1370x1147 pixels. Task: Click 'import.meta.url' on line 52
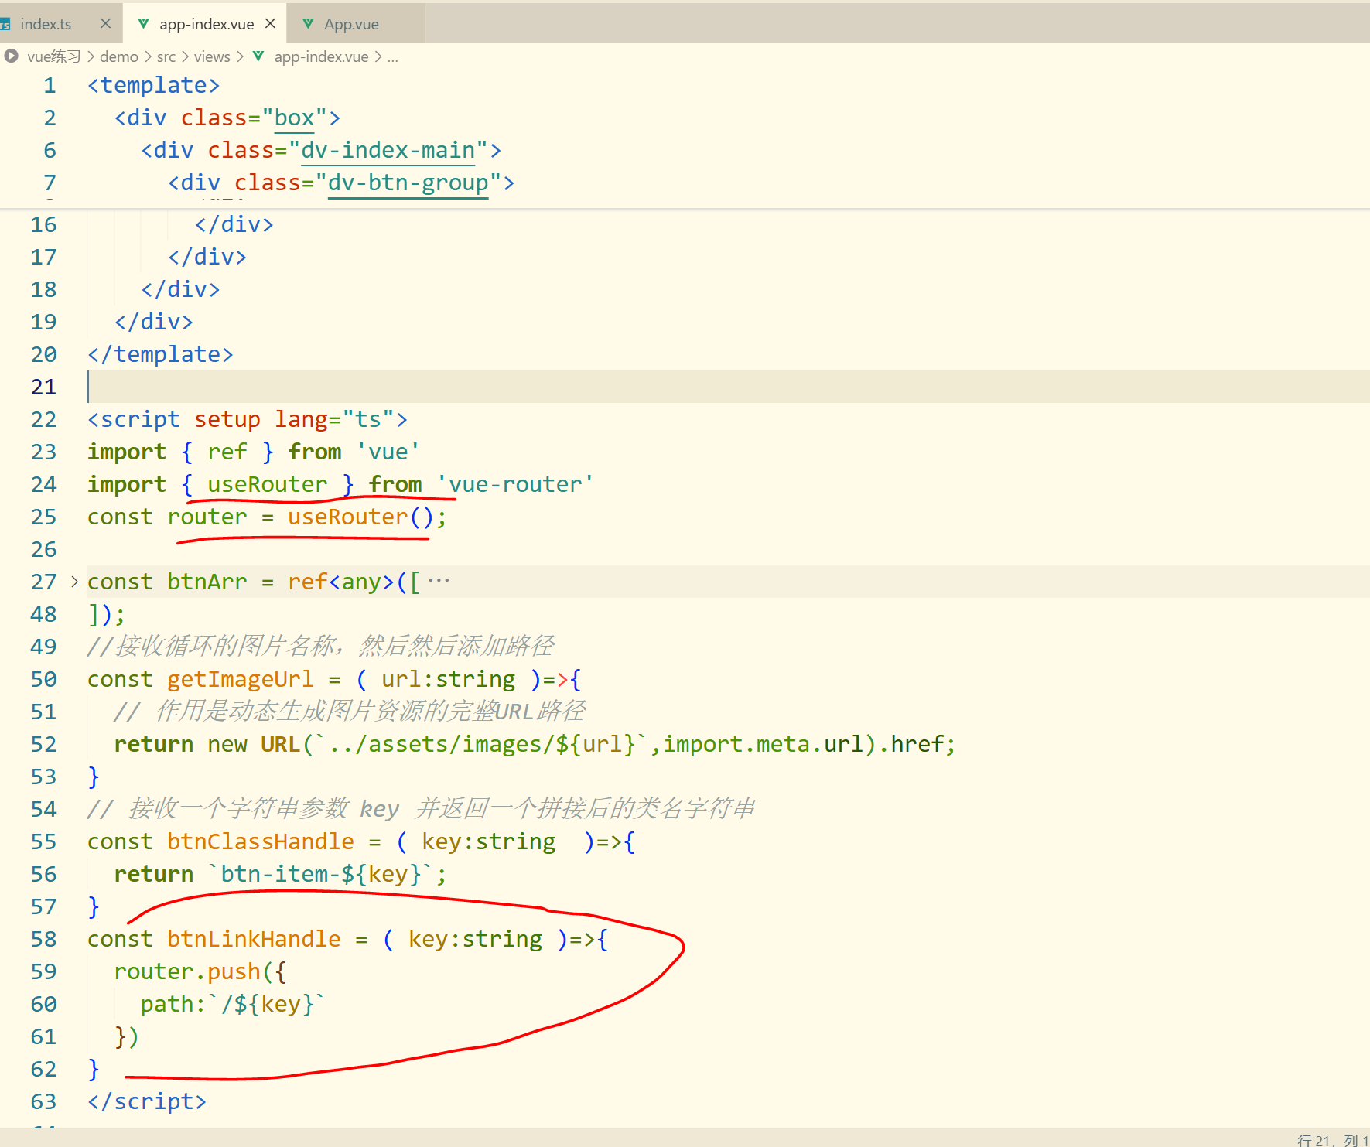pos(762,744)
